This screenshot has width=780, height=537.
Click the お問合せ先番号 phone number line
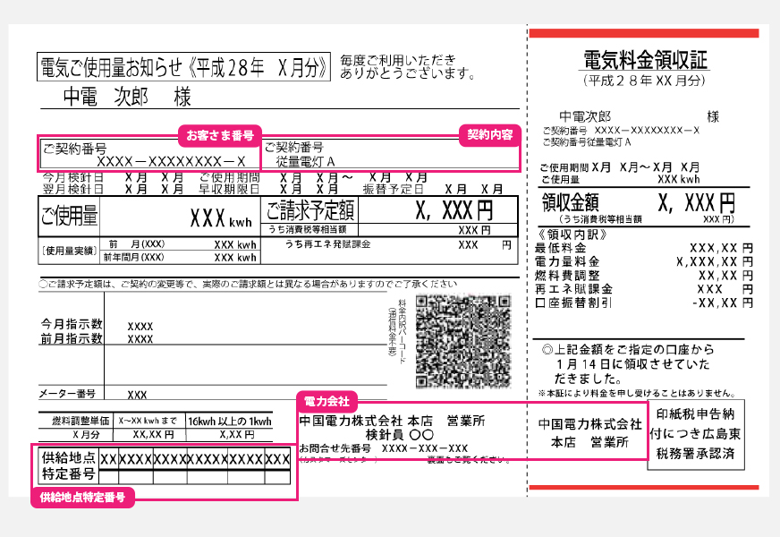tap(384, 447)
